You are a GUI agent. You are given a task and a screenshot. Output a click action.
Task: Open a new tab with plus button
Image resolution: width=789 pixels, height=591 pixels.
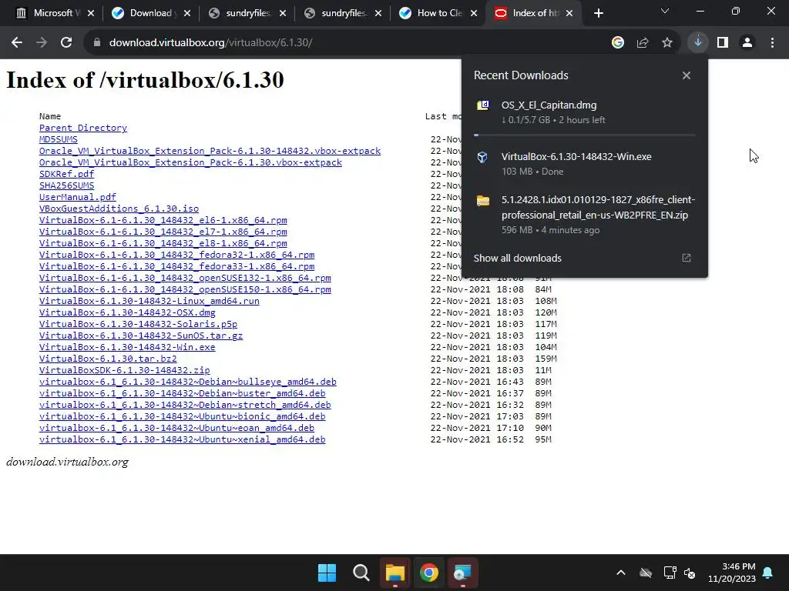[x=598, y=13]
